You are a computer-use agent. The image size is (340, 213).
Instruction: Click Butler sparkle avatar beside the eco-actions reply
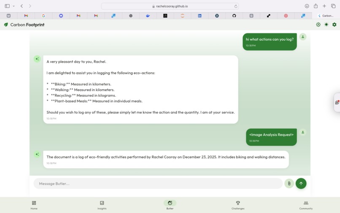tap(37, 59)
